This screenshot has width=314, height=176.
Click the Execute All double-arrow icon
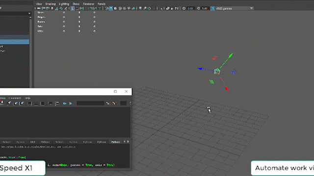[64, 103]
